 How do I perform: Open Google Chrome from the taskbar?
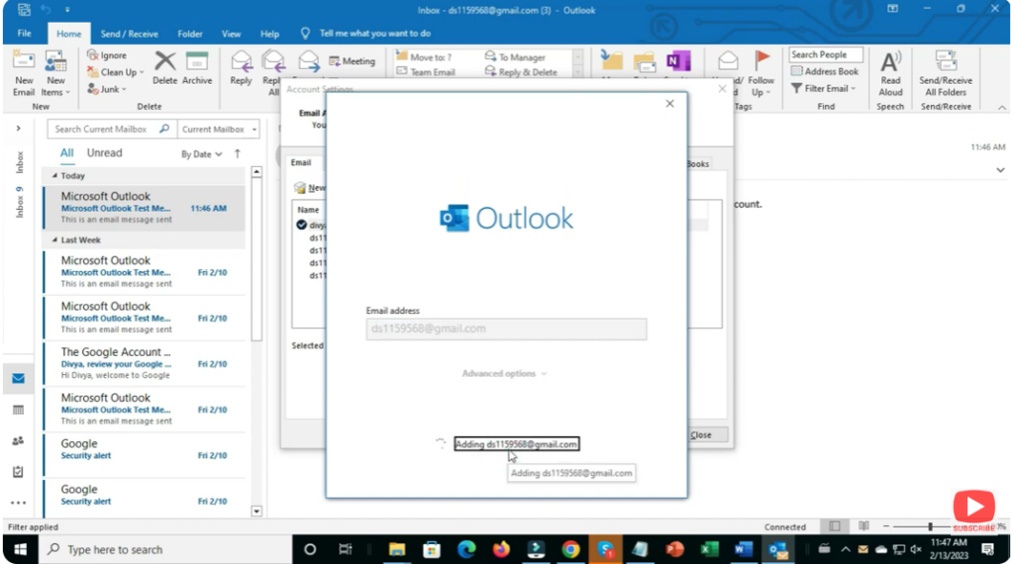[570, 549]
